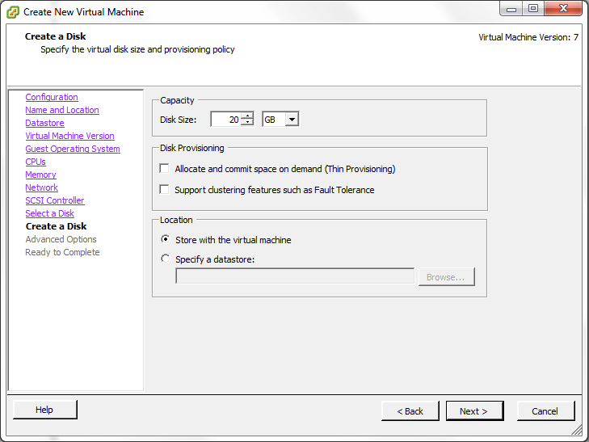The image size is (589, 442).
Task: Open the Virtual Machine Version step
Action: click(69, 136)
